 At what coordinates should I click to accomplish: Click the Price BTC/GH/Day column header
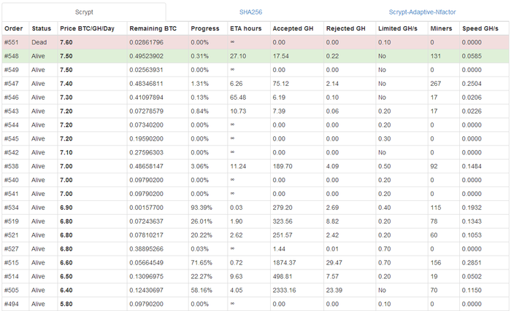pyautogui.click(x=87, y=28)
